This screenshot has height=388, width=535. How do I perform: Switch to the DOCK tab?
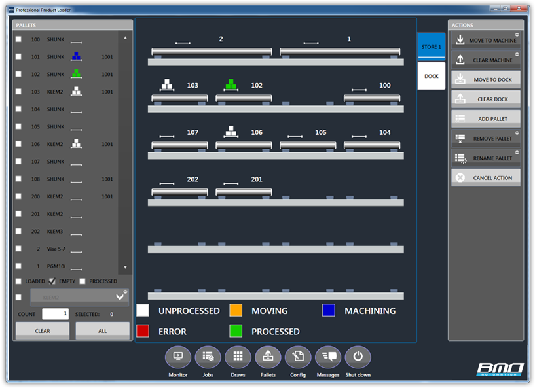click(432, 76)
